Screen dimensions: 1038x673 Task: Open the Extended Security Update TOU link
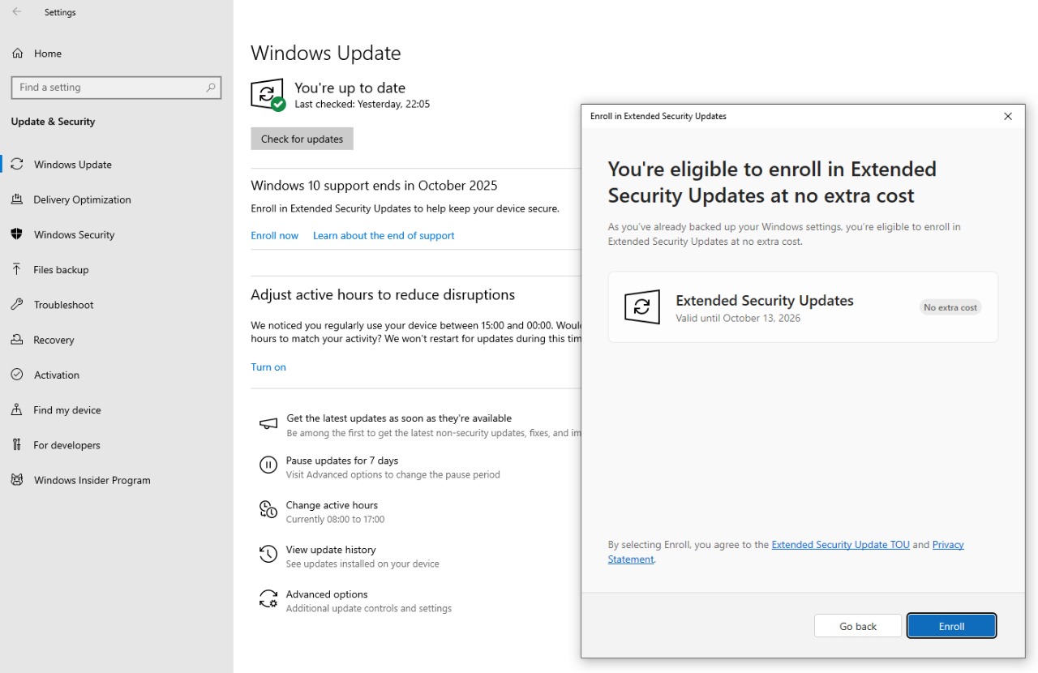pyautogui.click(x=840, y=545)
